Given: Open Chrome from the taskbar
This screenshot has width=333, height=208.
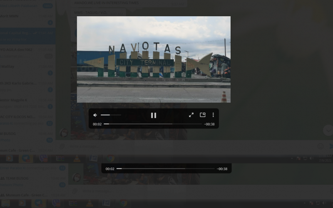Looking at the screenshot, I should click(x=110, y=158).
